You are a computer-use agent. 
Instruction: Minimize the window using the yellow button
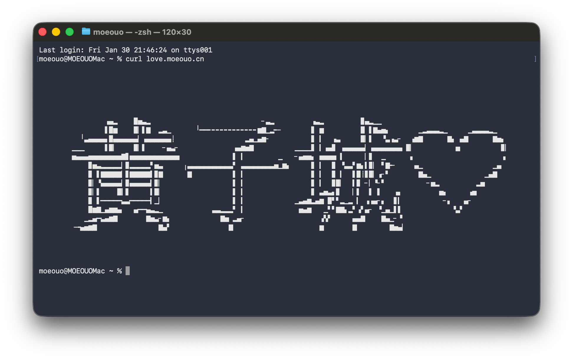click(56, 32)
